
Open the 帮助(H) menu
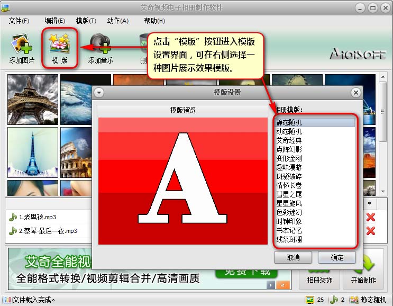(x=154, y=21)
